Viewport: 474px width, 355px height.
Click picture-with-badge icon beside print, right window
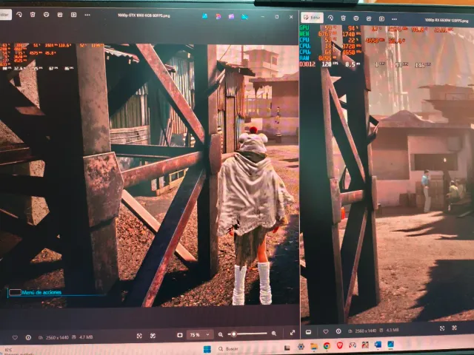point(369,18)
